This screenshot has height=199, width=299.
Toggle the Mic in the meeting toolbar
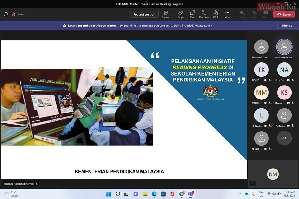pyautogui.click(x=254, y=15)
